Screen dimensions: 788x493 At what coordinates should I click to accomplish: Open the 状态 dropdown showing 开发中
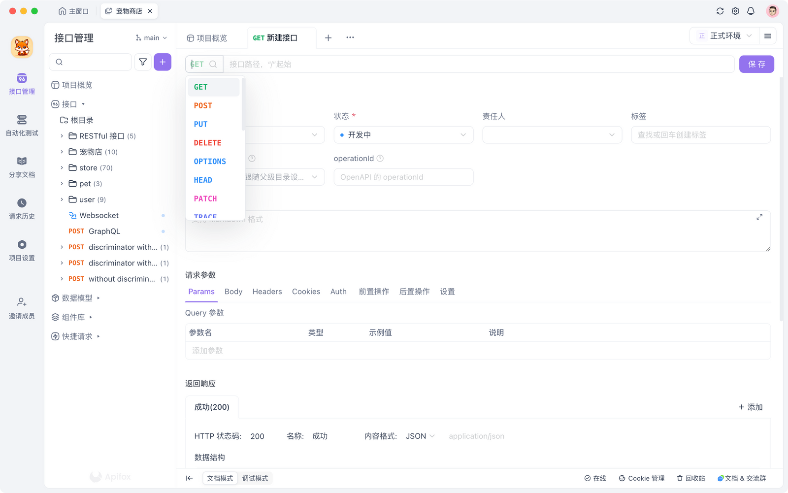(403, 134)
